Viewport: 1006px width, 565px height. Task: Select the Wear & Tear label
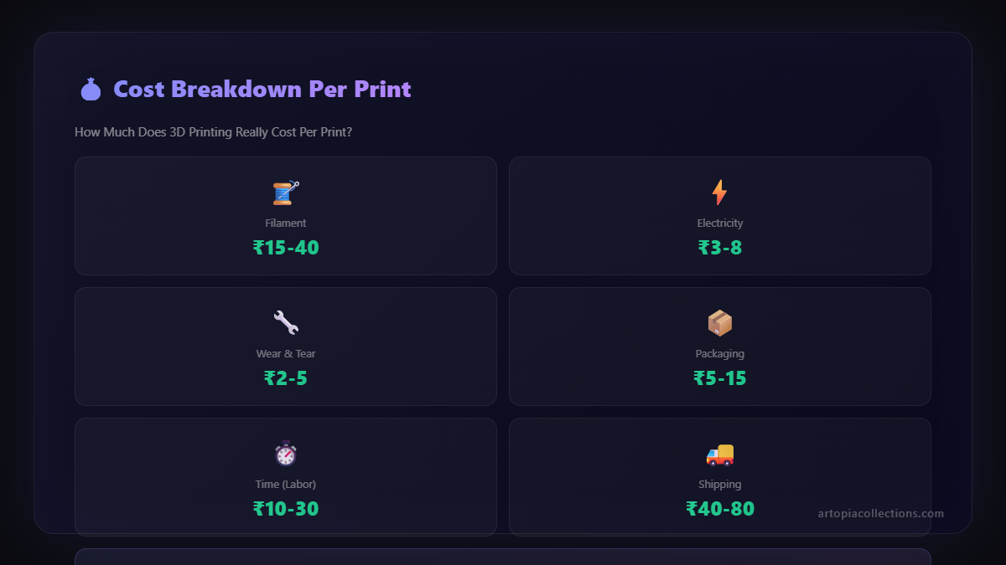[286, 353]
